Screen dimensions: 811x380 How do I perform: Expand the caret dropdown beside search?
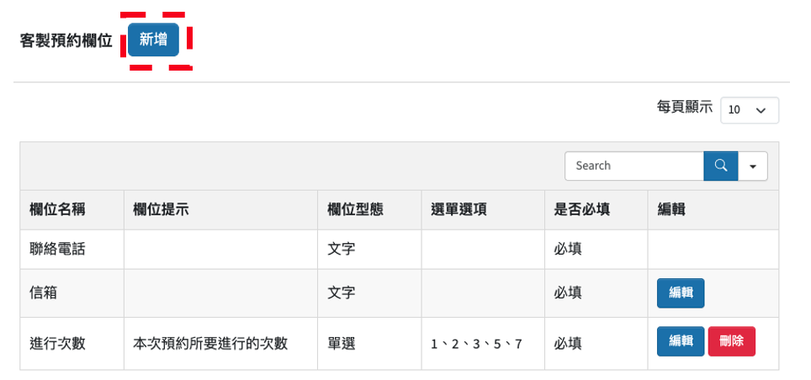pyautogui.click(x=752, y=166)
